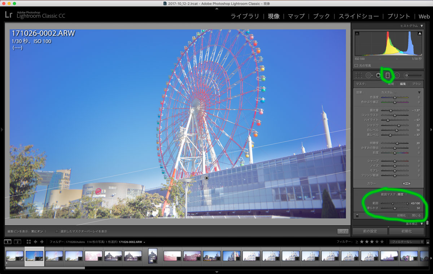Image resolution: width=433 pixels, height=274 pixels.
Task: Go forward with the right arrow icon
Action: pyautogui.click(x=42, y=242)
